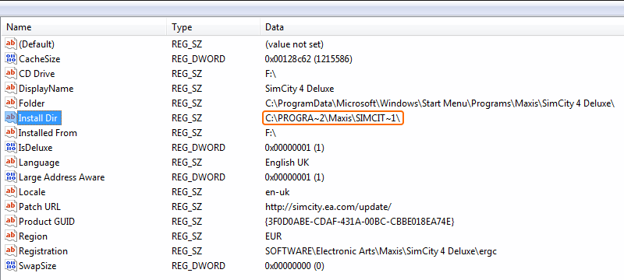
Task: Click the Product GUID data string
Action: pyautogui.click(x=360, y=222)
